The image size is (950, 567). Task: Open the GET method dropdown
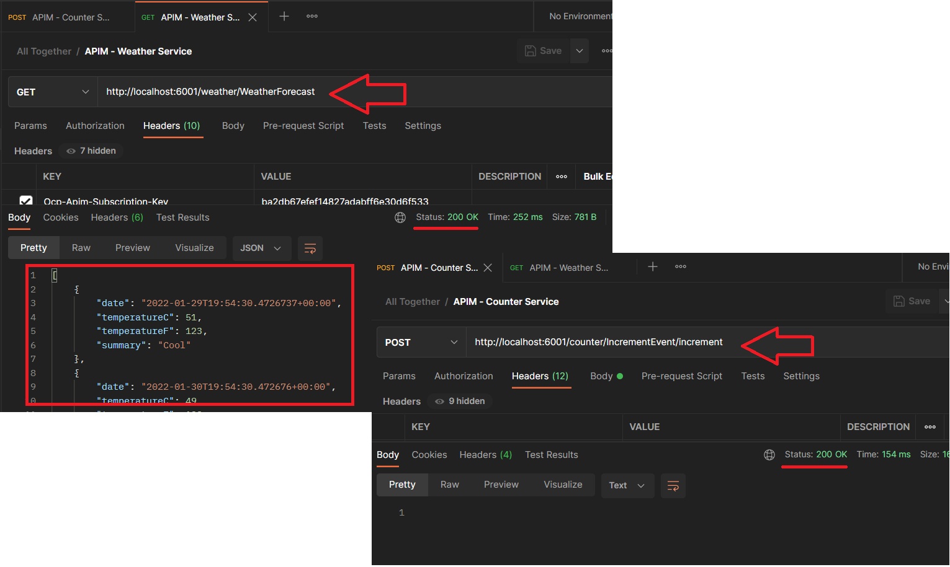tap(53, 92)
